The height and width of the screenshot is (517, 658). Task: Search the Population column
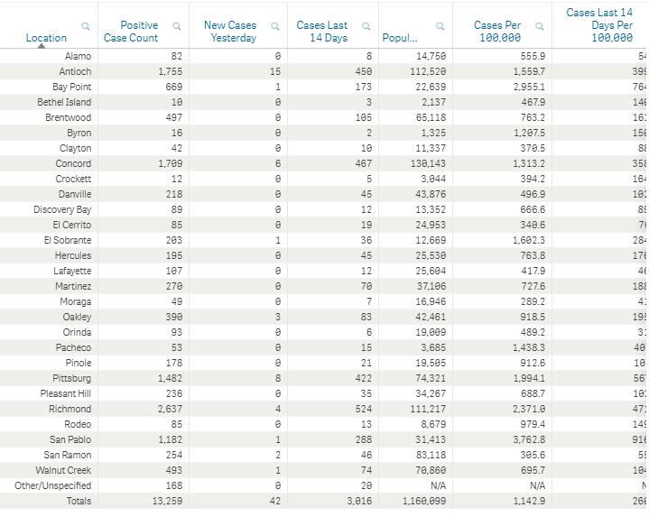(440, 26)
